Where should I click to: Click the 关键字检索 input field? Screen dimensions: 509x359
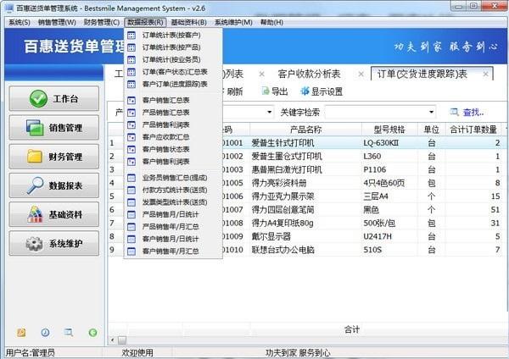click(x=376, y=112)
